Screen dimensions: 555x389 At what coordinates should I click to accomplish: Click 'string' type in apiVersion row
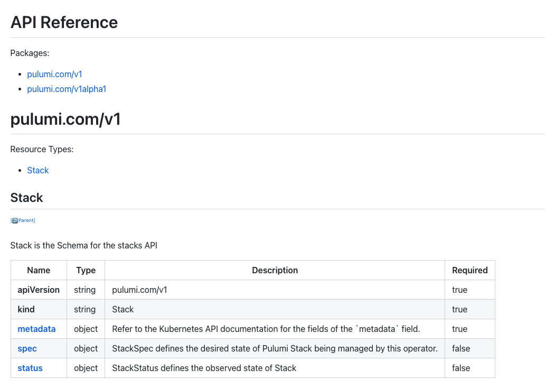click(x=84, y=290)
